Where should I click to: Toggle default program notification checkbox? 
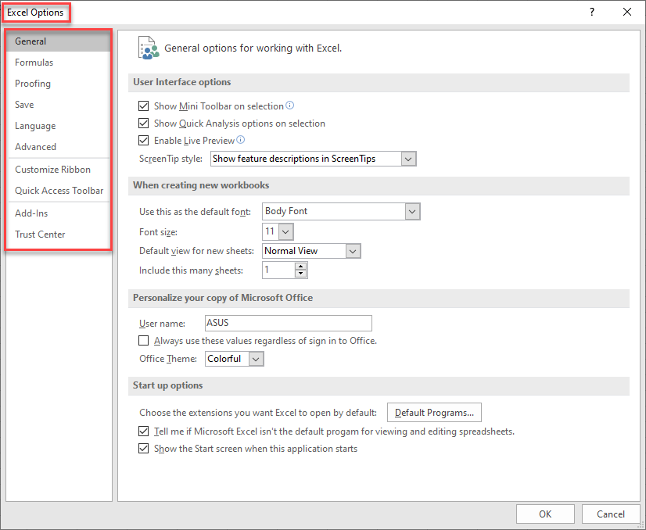[x=143, y=432]
